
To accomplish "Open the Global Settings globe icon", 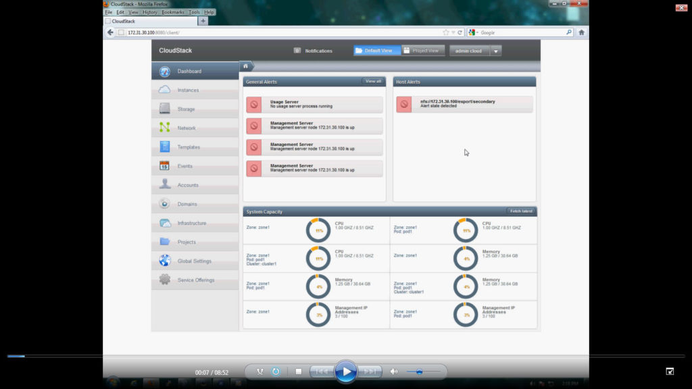I will coord(165,261).
